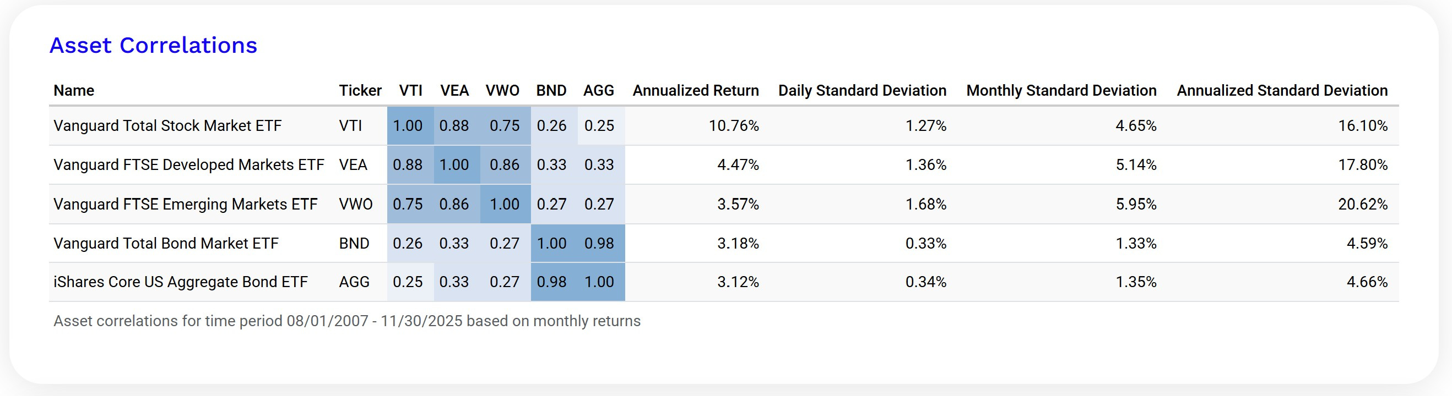The height and width of the screenshot is (396, 1452).
Task: Select the Vanguard Total Bond Market ETF name
Action: point(166,243)
